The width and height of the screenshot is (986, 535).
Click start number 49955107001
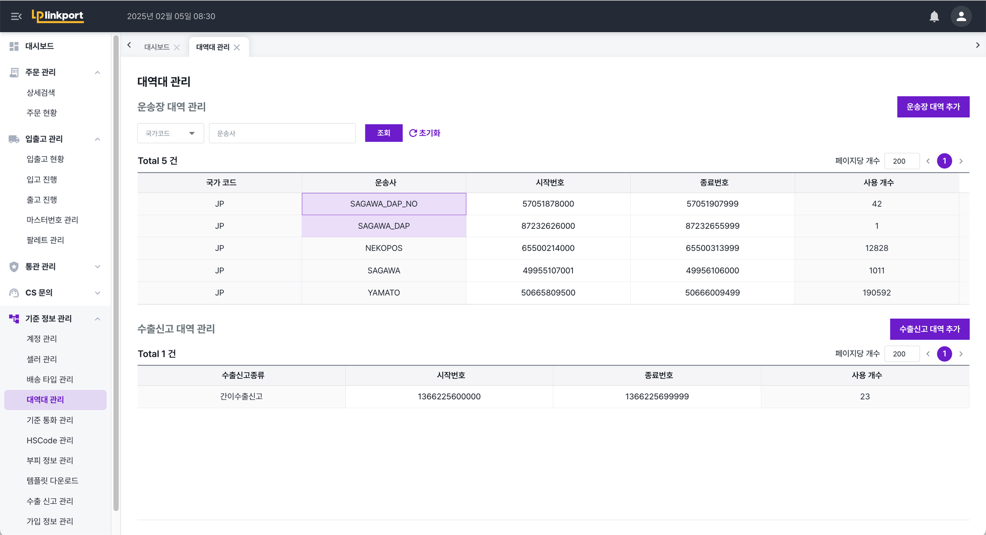coord(548,271)
